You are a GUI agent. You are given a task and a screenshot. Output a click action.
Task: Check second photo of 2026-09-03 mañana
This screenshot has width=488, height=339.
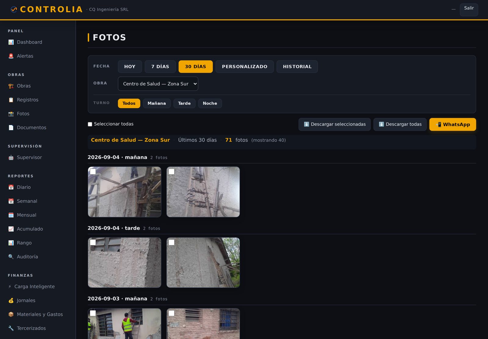[x=172, y=313]
